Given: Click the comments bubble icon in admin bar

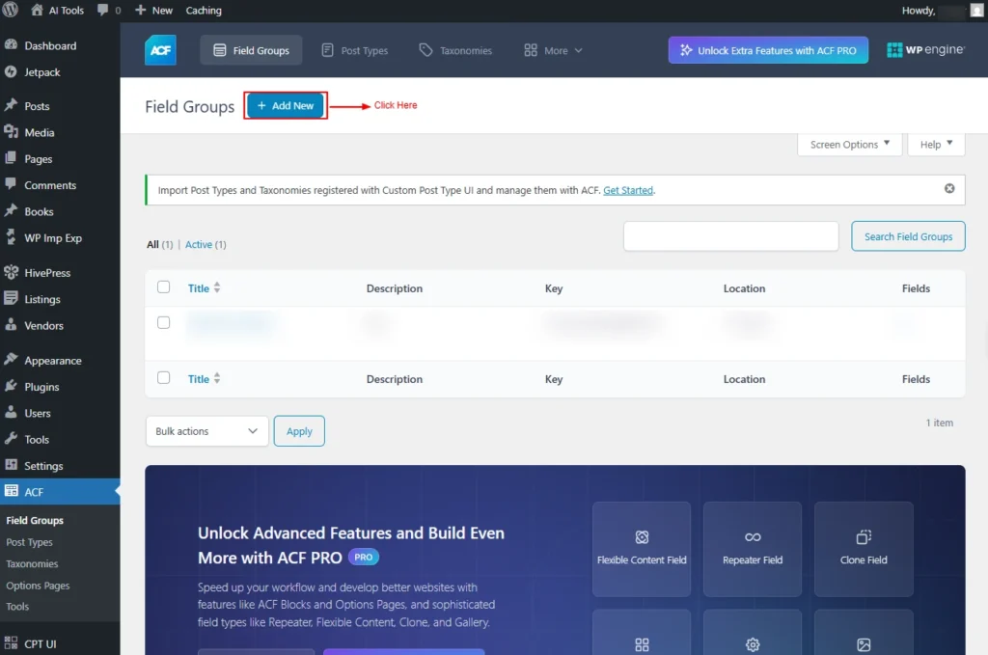Looking at the screenshot, I should [104, 11].
